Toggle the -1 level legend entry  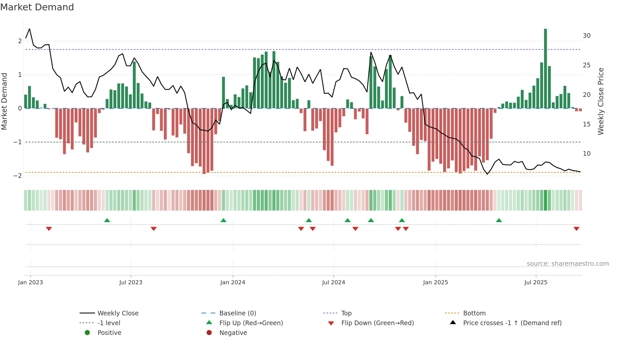pyautogui.click(x=100, y=323)
